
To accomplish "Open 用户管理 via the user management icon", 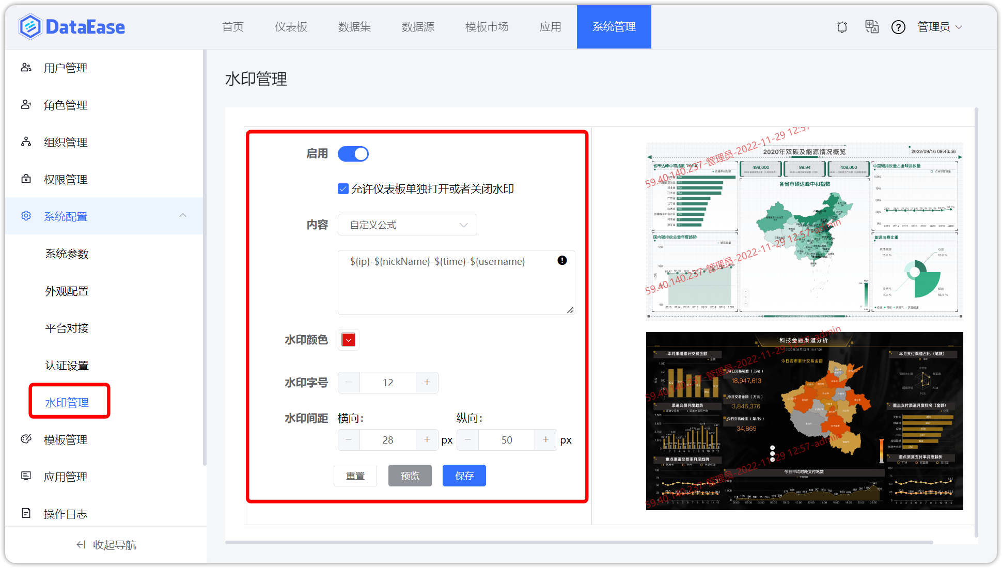I will 26,67.
